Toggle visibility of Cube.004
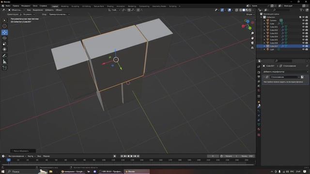Viewport: 310px width, 174px height. 303,37
